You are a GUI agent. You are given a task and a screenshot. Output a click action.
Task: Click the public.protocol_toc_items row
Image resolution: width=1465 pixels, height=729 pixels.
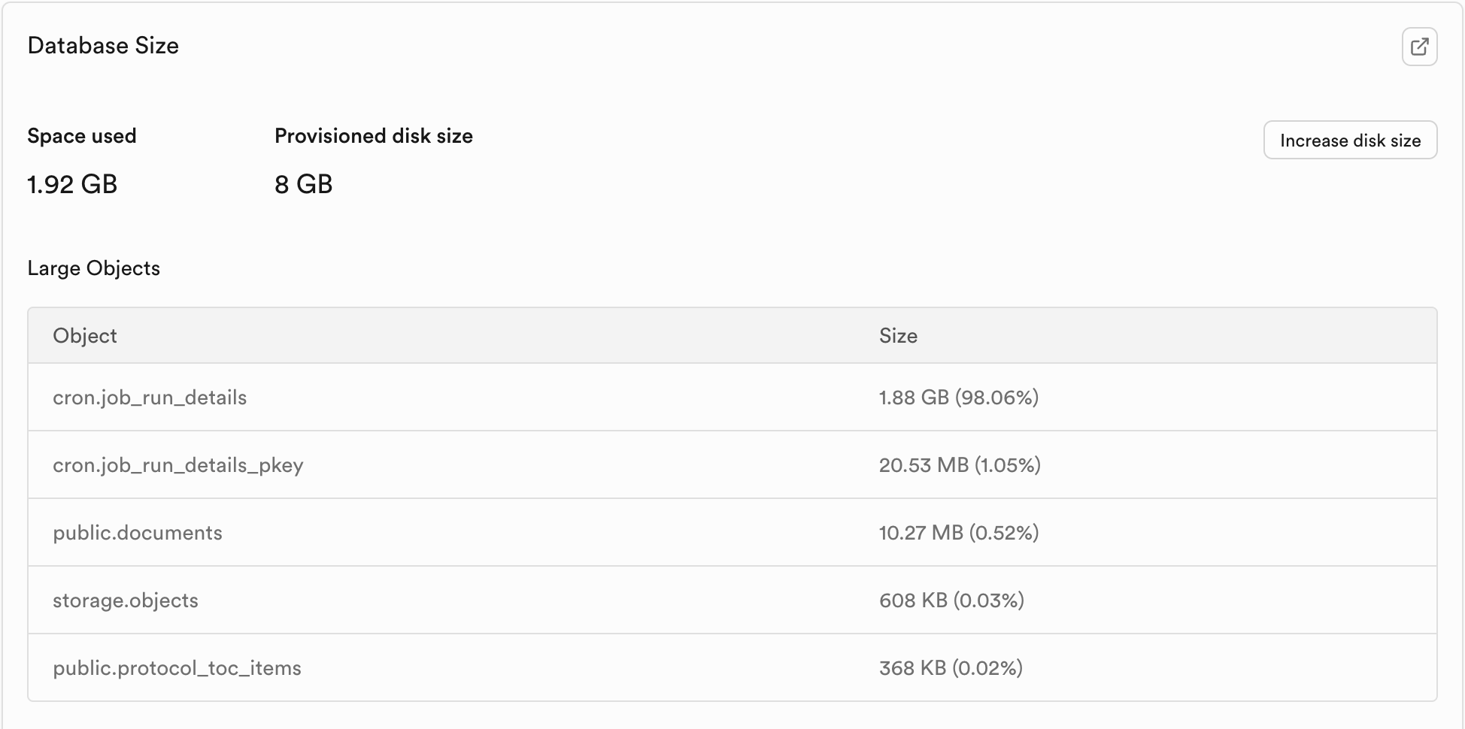pos(177,668)
